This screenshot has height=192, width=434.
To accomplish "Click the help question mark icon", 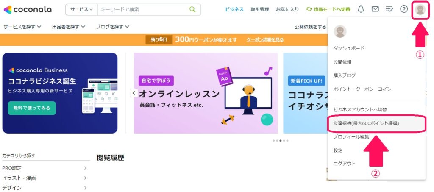I will click(x=404, y=9).
